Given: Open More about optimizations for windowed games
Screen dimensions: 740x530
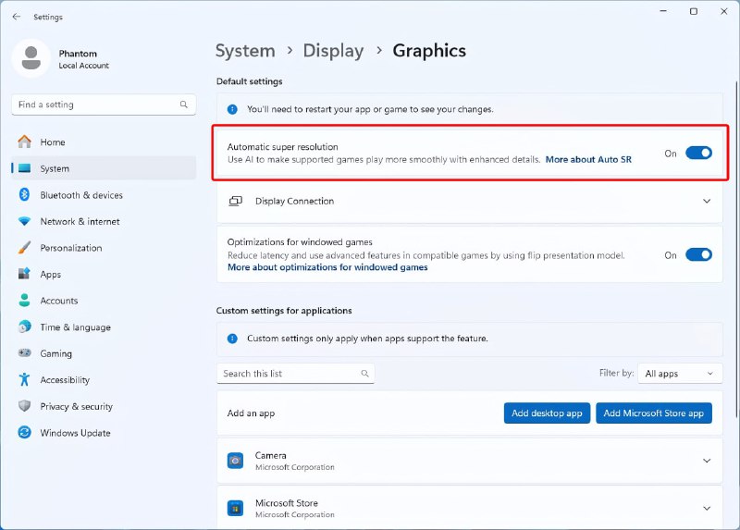Looking at the screenshot, I should pos(327,267).
